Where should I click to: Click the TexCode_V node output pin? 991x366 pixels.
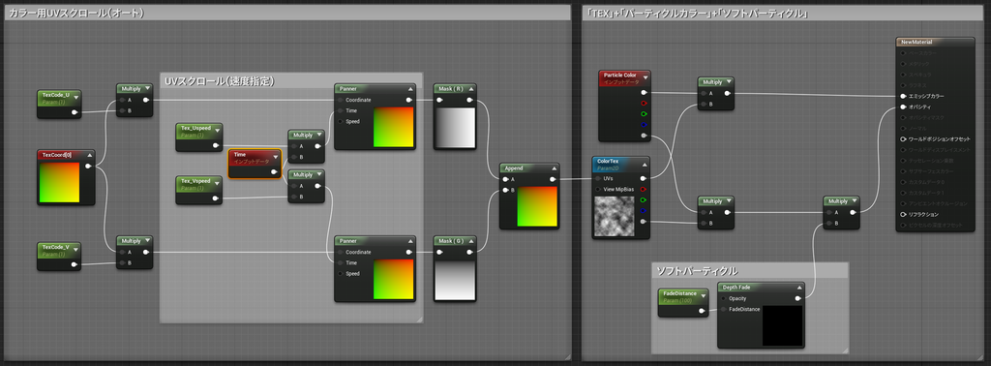75,264
